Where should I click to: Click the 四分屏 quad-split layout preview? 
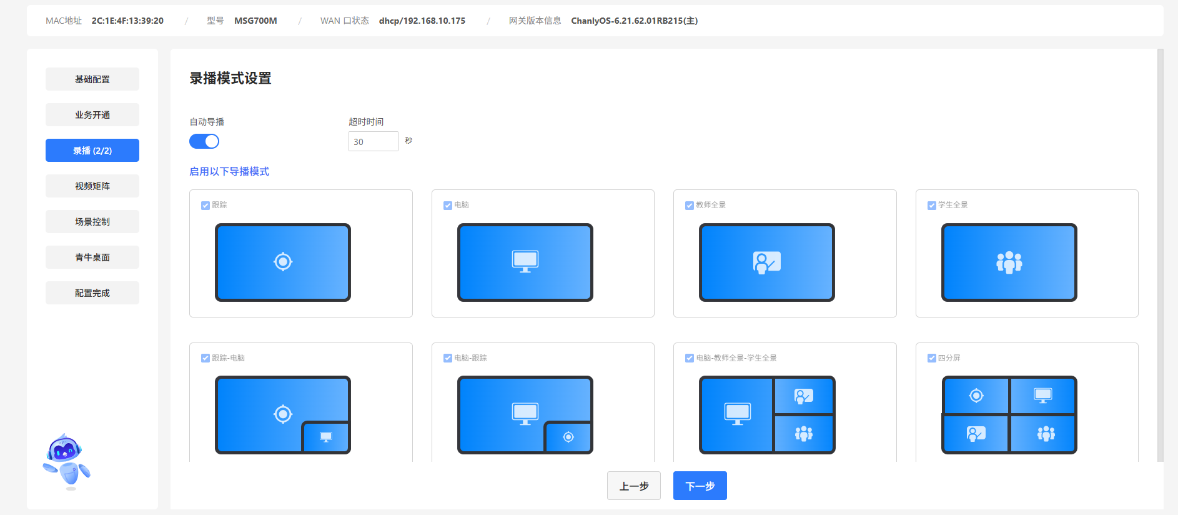pyautogui.click(x=1009, y=414)
